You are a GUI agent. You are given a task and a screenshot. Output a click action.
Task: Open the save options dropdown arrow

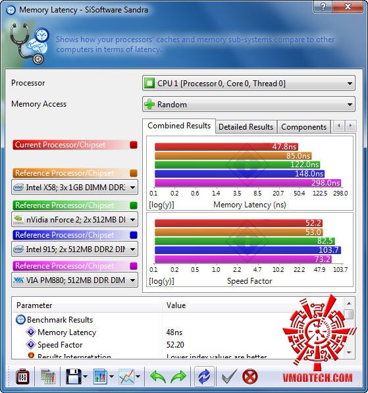(85, 377)
